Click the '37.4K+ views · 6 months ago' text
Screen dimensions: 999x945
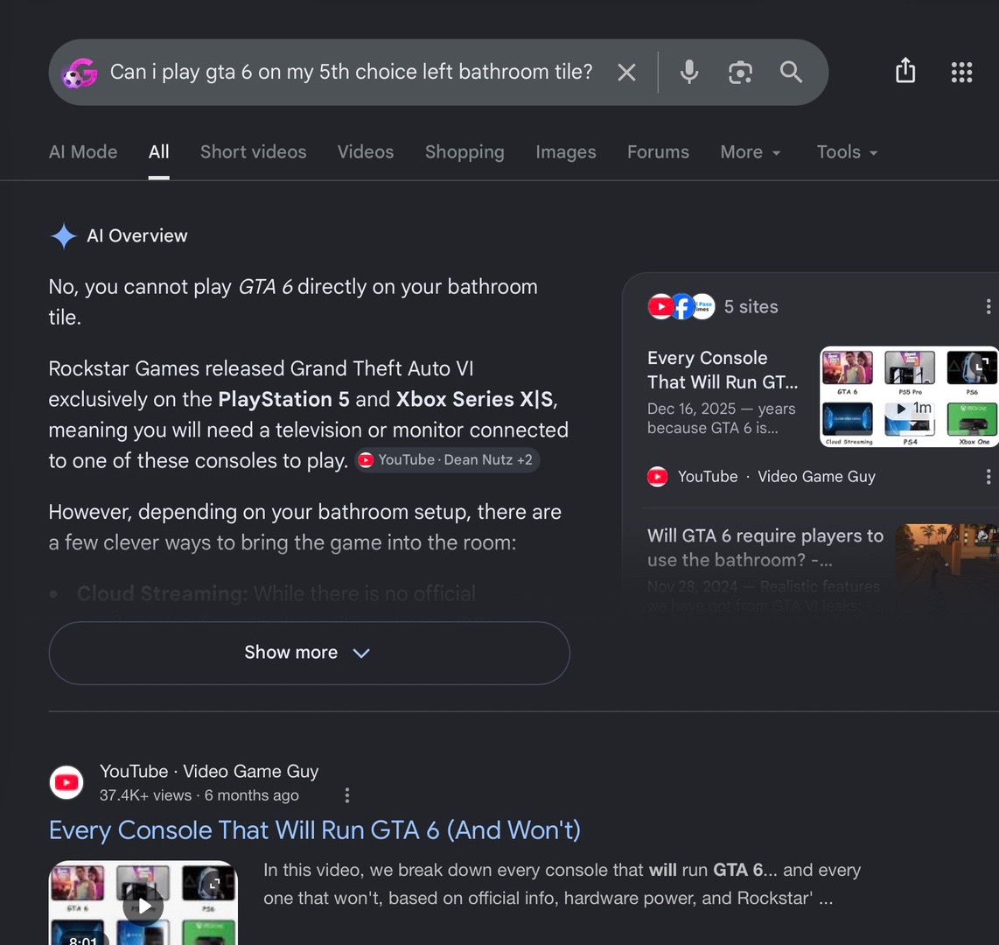pyautogui.click(x=199, y=795)
